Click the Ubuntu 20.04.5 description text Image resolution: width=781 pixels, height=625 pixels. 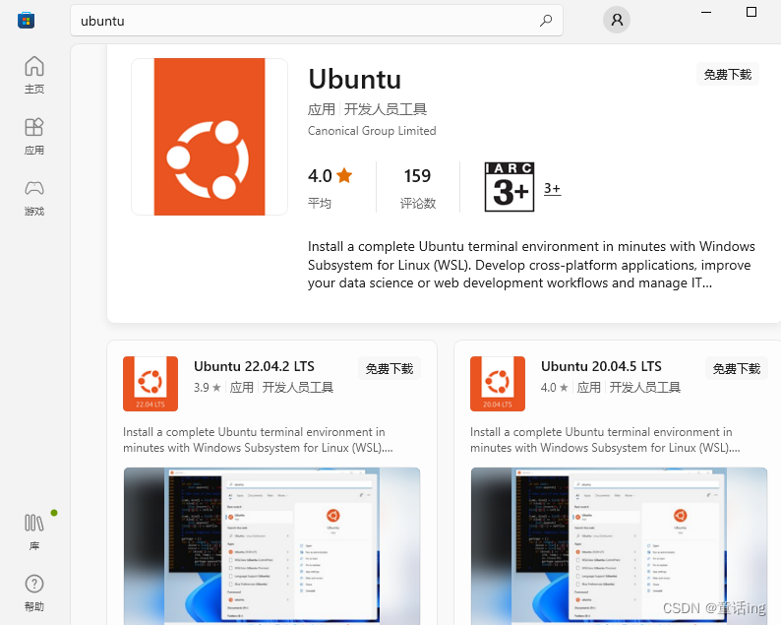tap(605, 440)
